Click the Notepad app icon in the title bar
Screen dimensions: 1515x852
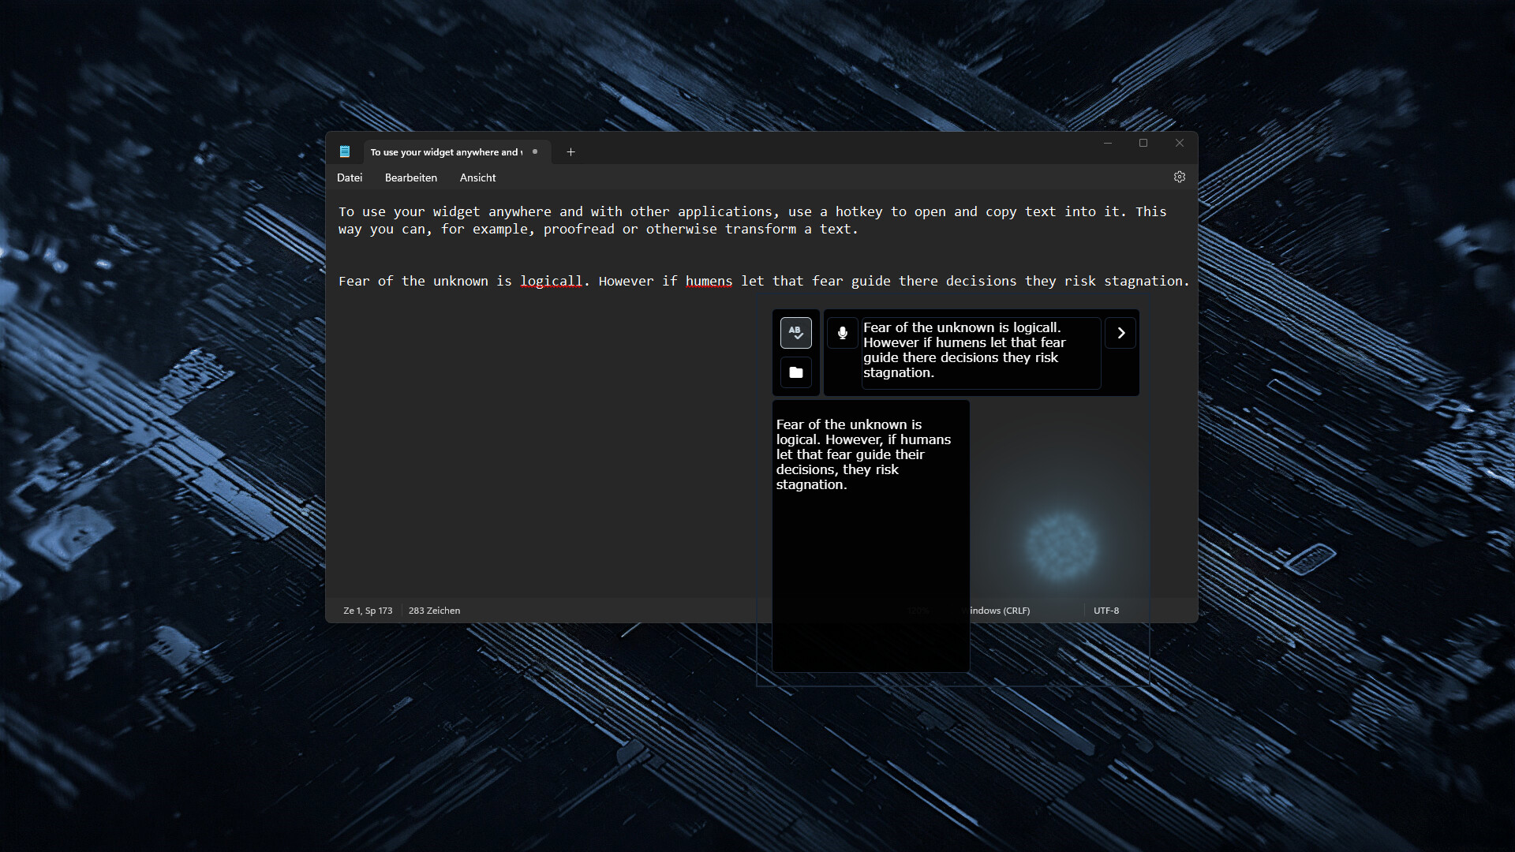(346, 151)
